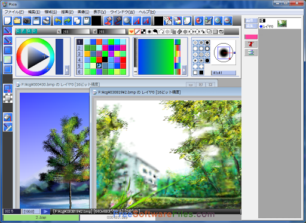Screen dimensions: 306x223
Task: Click the red sphere toolbar icon
Action: pyautogui.click(x=199, y=21)
